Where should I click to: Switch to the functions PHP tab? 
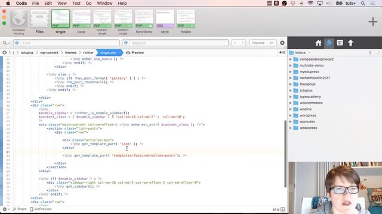click(144, 22)
